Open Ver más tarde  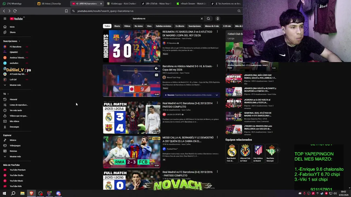pyautogui.click(x=15, y=110)
